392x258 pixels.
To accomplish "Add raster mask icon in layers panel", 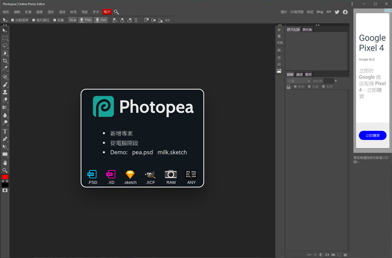I will pos(327,255).
